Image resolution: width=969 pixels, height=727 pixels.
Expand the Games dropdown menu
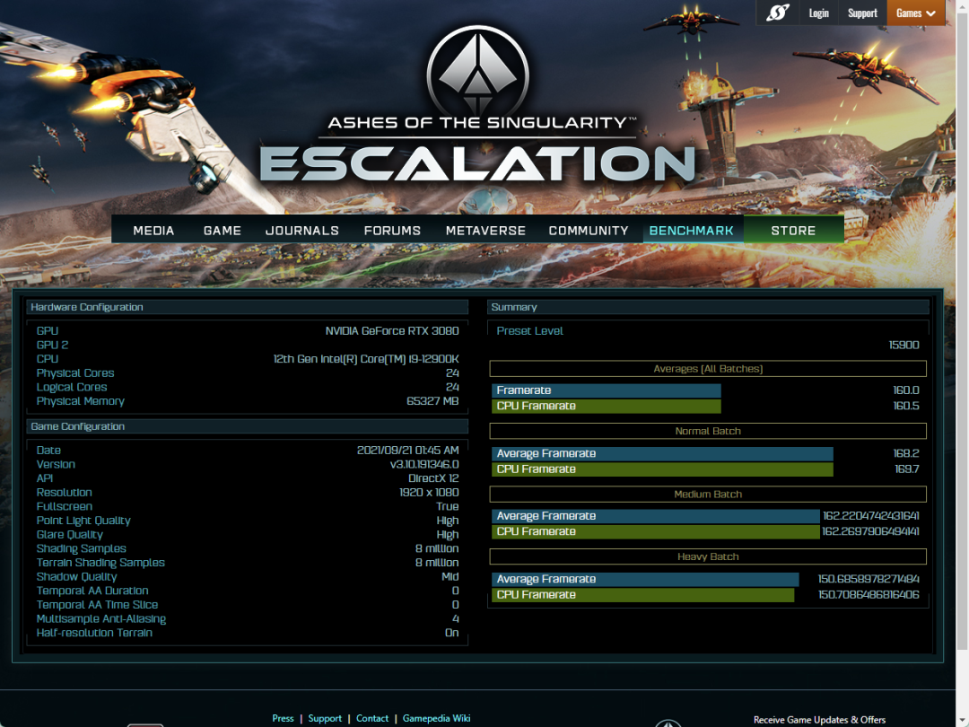click(x=916, y=13)
